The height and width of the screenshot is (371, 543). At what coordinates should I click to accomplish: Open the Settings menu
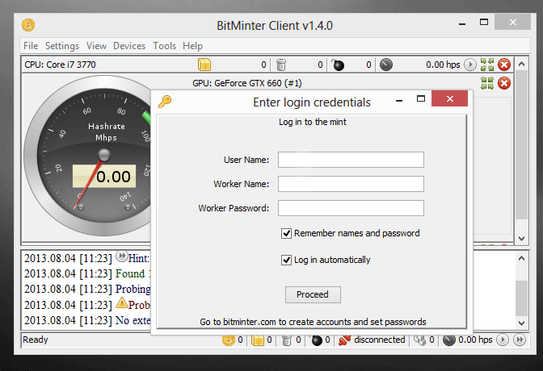pyautogui.click(x=62, y=46)
